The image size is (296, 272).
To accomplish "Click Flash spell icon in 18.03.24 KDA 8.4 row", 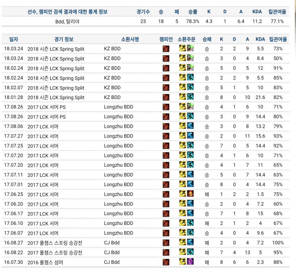I will pyautogui.click(x=182, y=58).
